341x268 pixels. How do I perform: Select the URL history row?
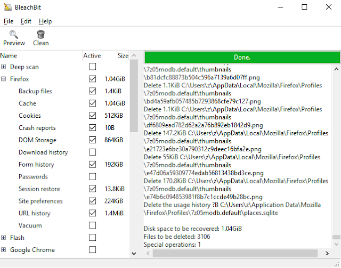tap(64, 213)
